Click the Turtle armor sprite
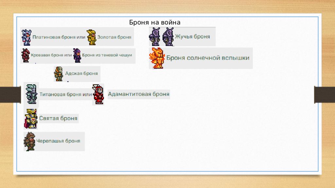Screen dimensions: 335x188 click(x=29, y=141)
